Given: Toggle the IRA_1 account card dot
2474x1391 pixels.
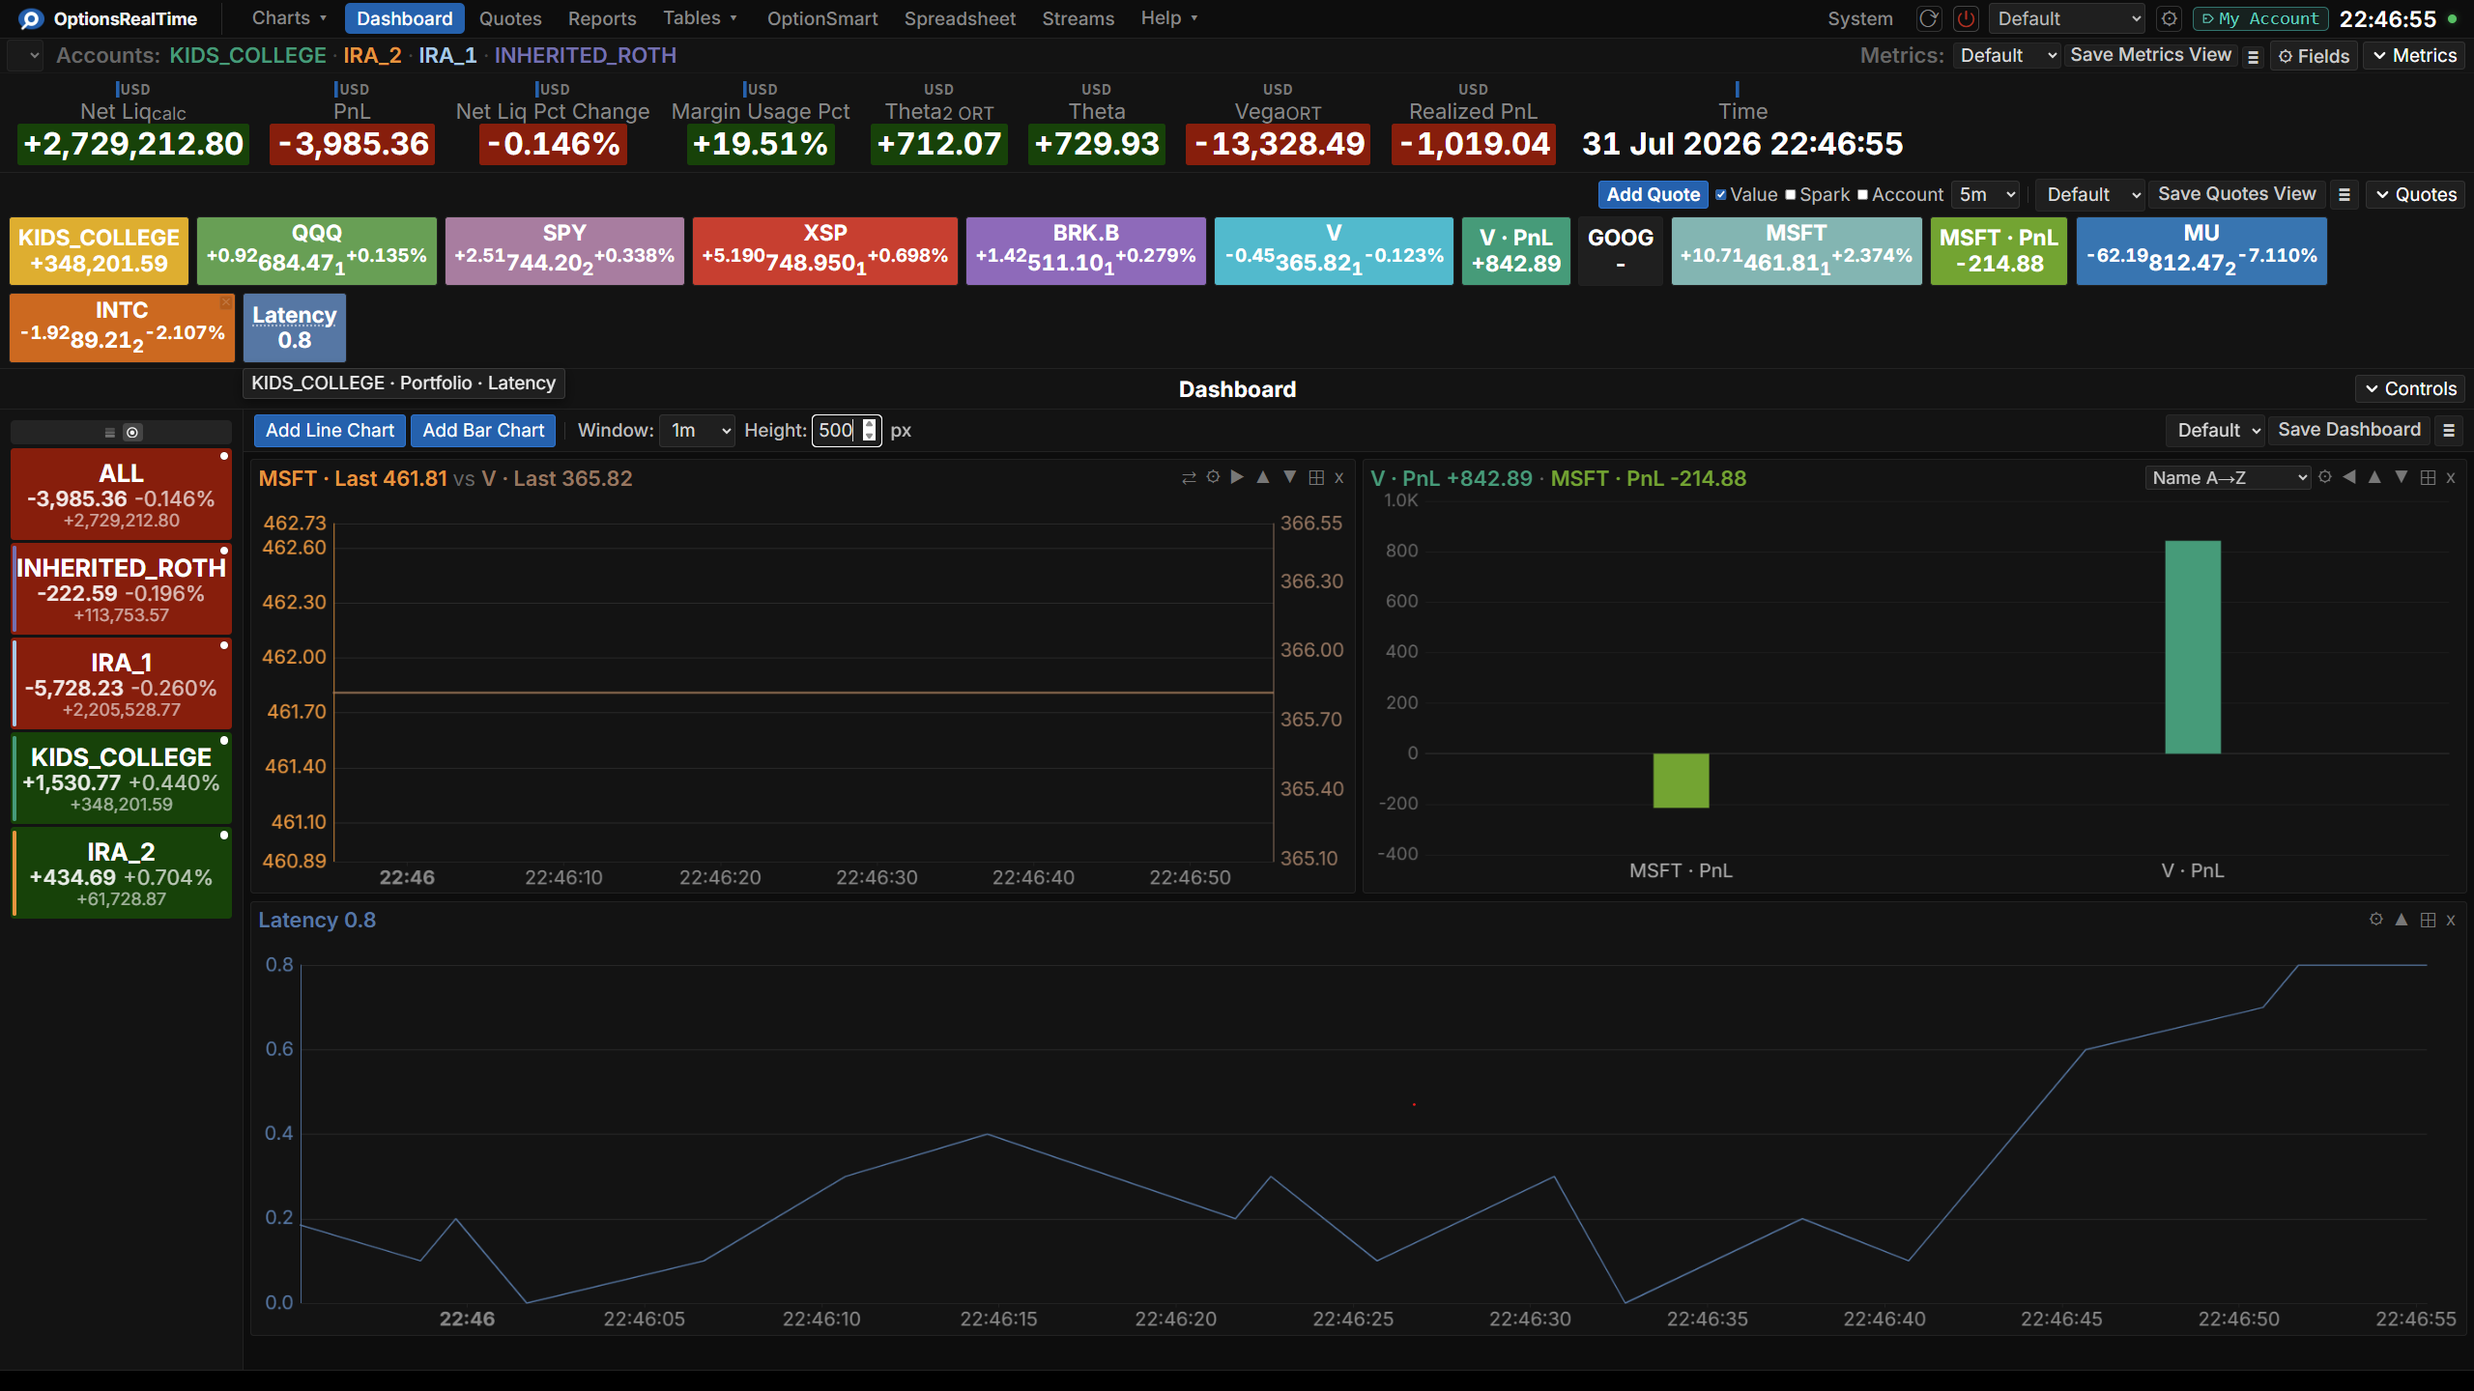Looking at the screenshot, I should click(224, 645).
